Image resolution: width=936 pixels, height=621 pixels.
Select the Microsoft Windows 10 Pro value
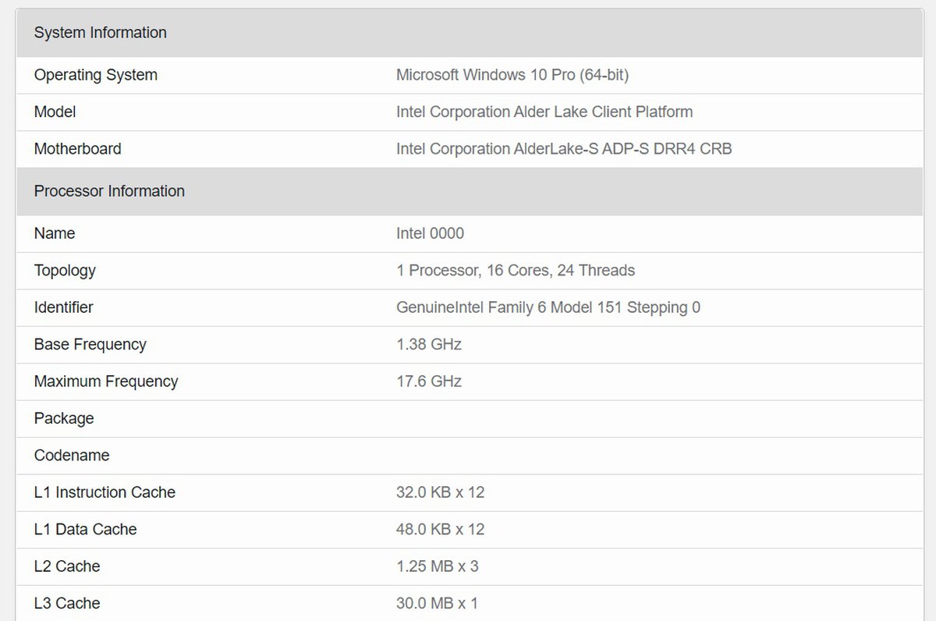point(512,75)
